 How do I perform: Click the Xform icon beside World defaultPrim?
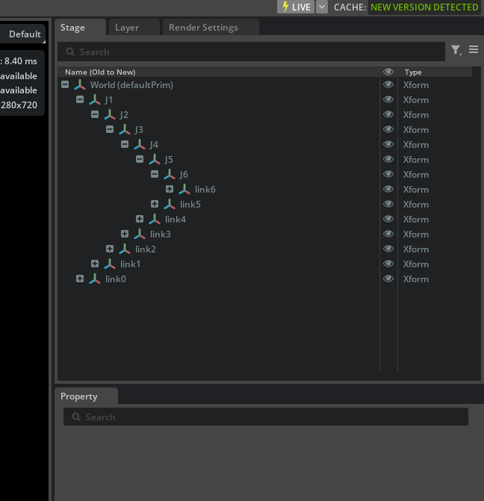point(80,85)
